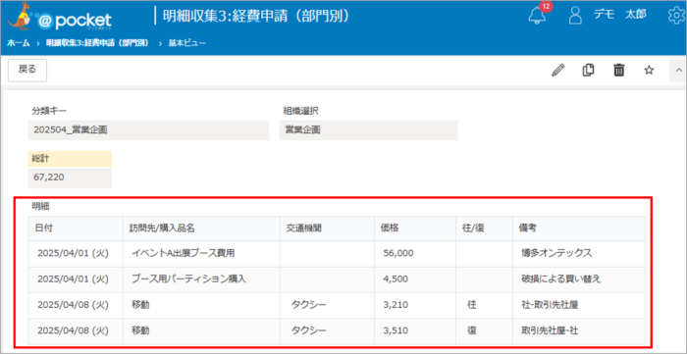Delete record with trash can icon
687x354 pixels.
click(x=618, y=70)
